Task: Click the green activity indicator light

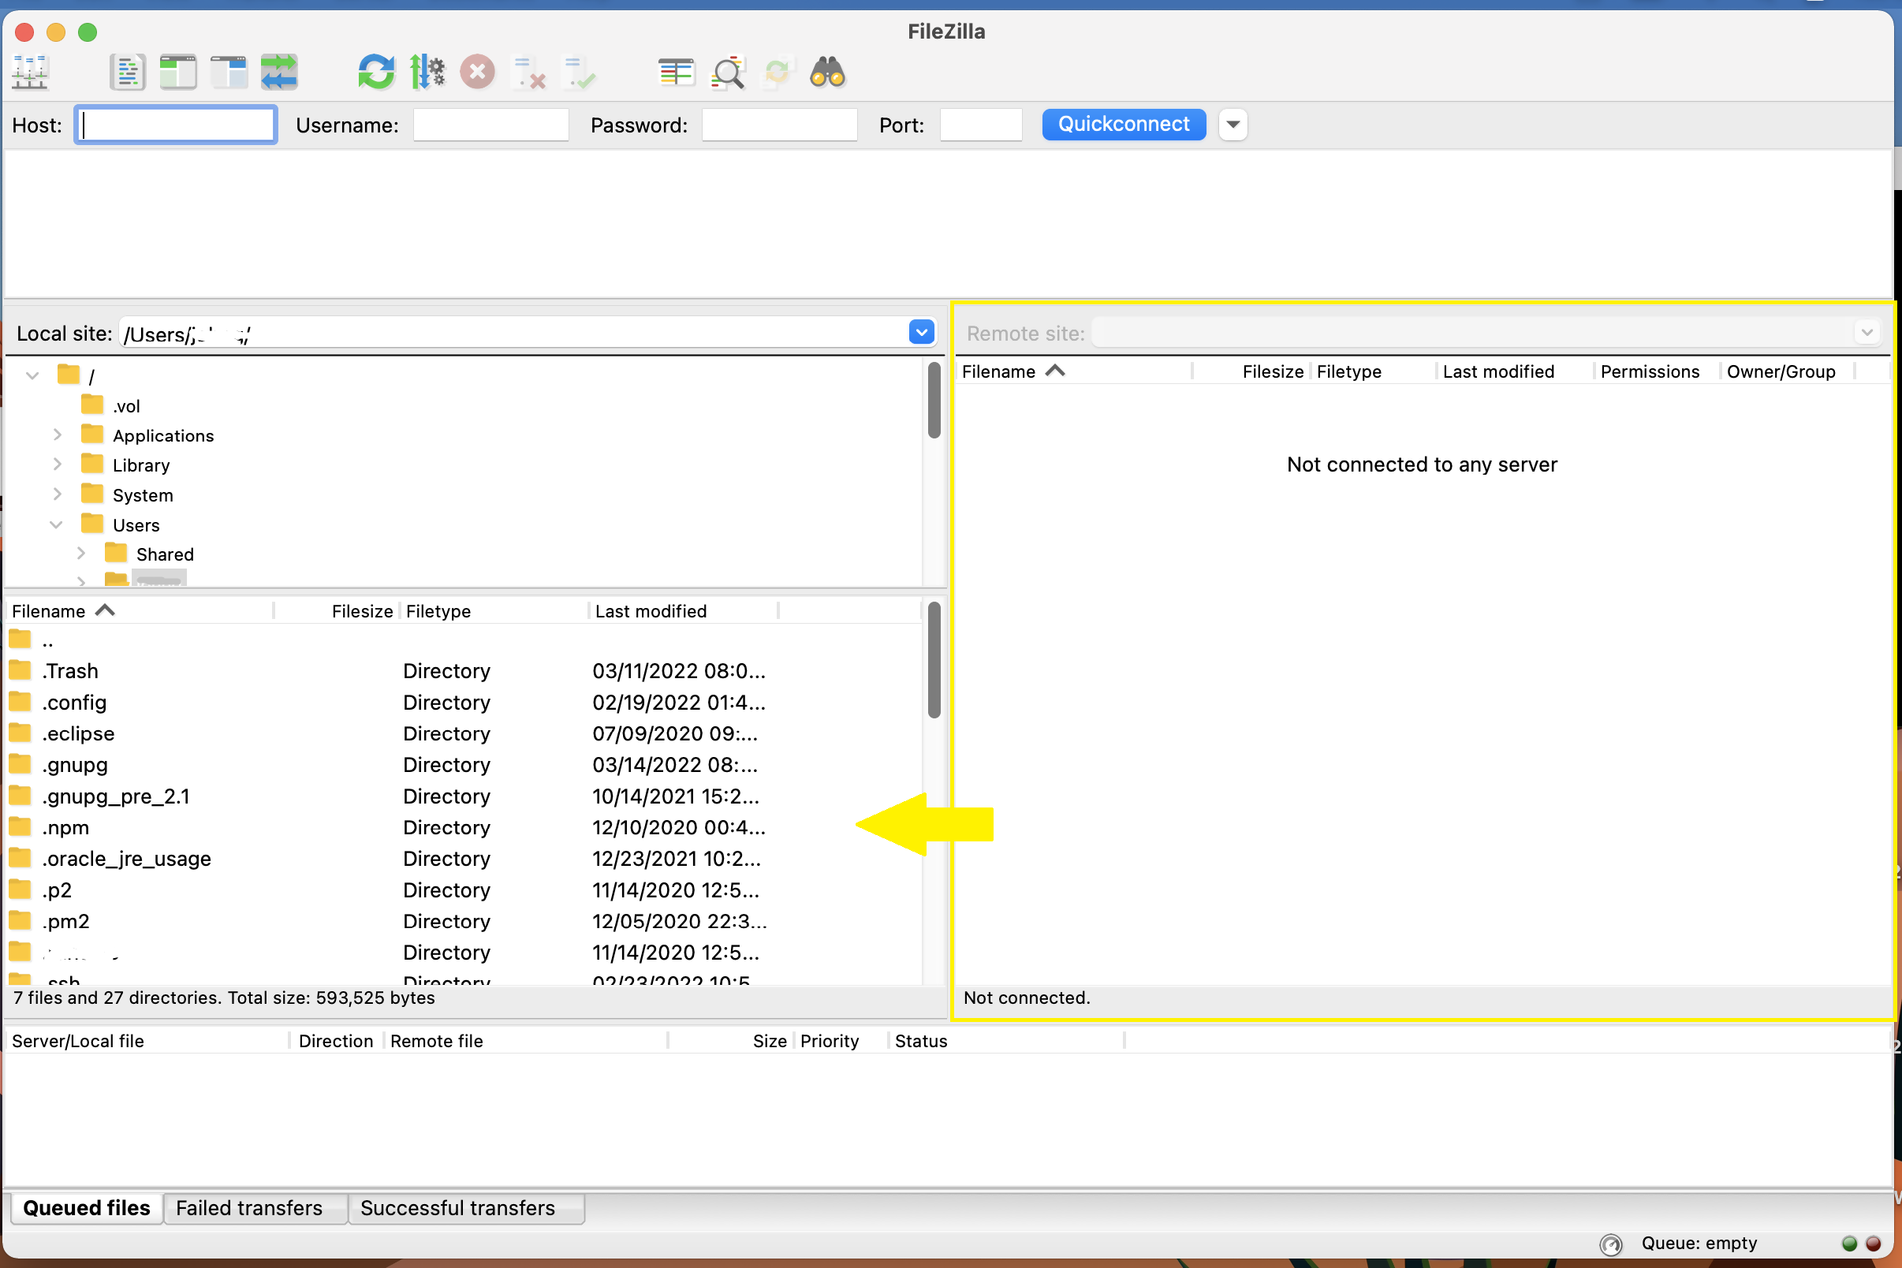Action: coord(1849,1244)
